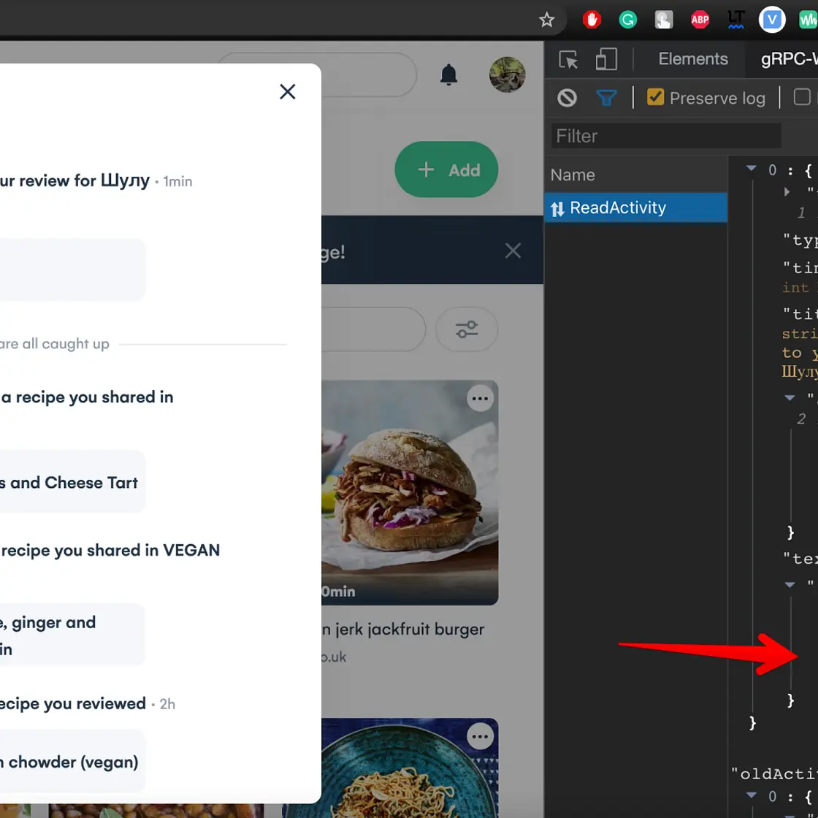Bookmark this page with the star icon
Image resolution: width=818 pixels, height=818 pixels.
click(x=546, y=20)
